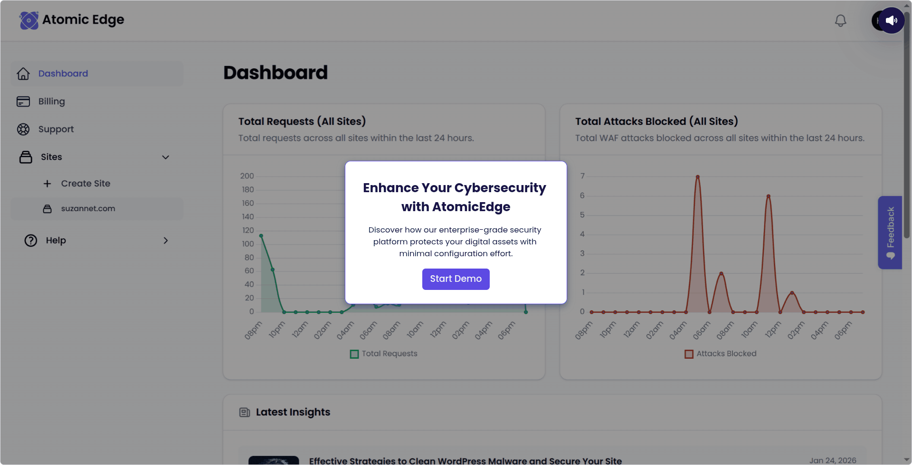Screen dimensions: 912x465
Task: Select suzannet.com in the Sites list
Action: click(87, 208)
